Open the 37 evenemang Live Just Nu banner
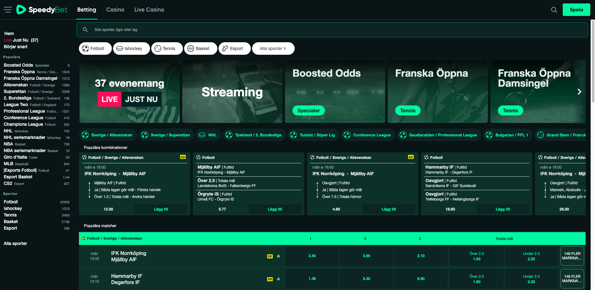The height and width of the screenshot is (290, 595). pyautogui.click(x=130, y=92)
